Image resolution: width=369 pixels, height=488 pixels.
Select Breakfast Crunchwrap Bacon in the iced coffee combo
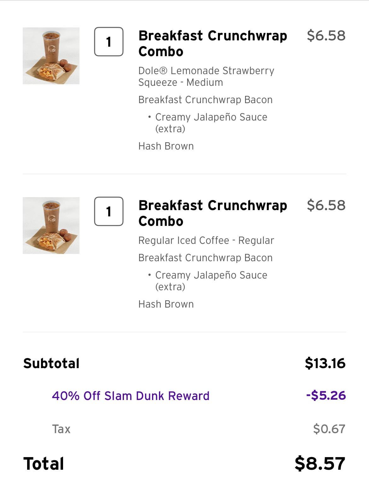205,258
